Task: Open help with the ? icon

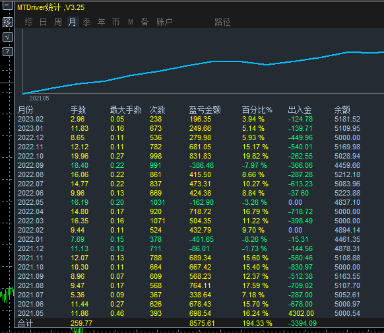Action: [8, 52]
